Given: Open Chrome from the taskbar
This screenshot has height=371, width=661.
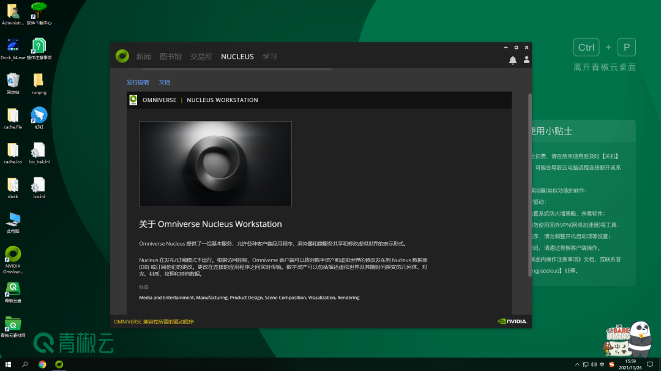Looking at the screenshot, I should tap(42, 364).
